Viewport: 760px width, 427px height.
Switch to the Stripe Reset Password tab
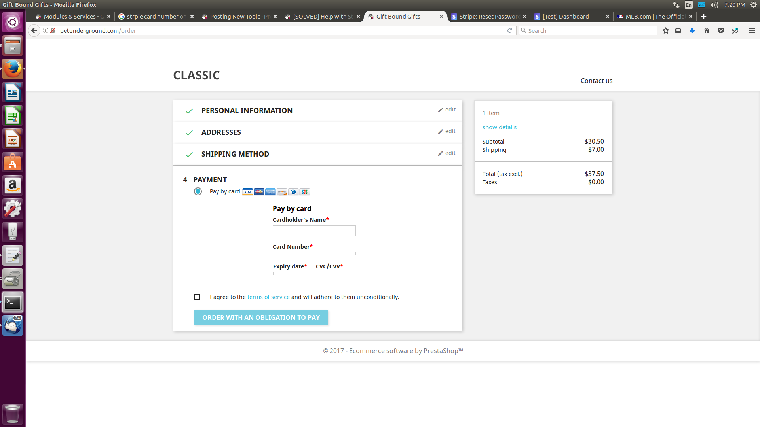coord(488,17)
